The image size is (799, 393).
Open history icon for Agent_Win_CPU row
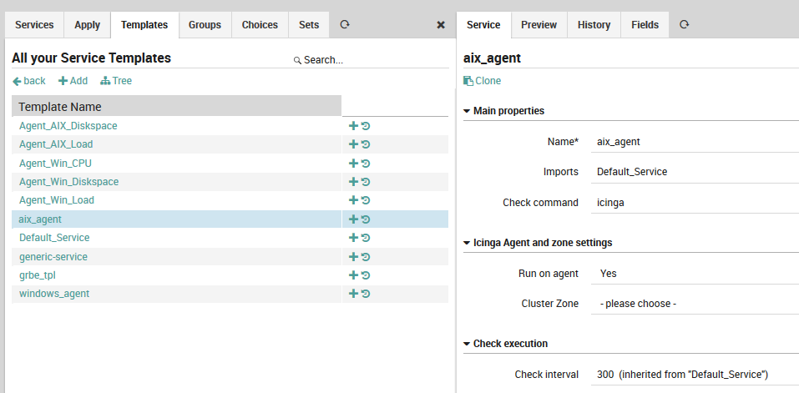(366, 164)
